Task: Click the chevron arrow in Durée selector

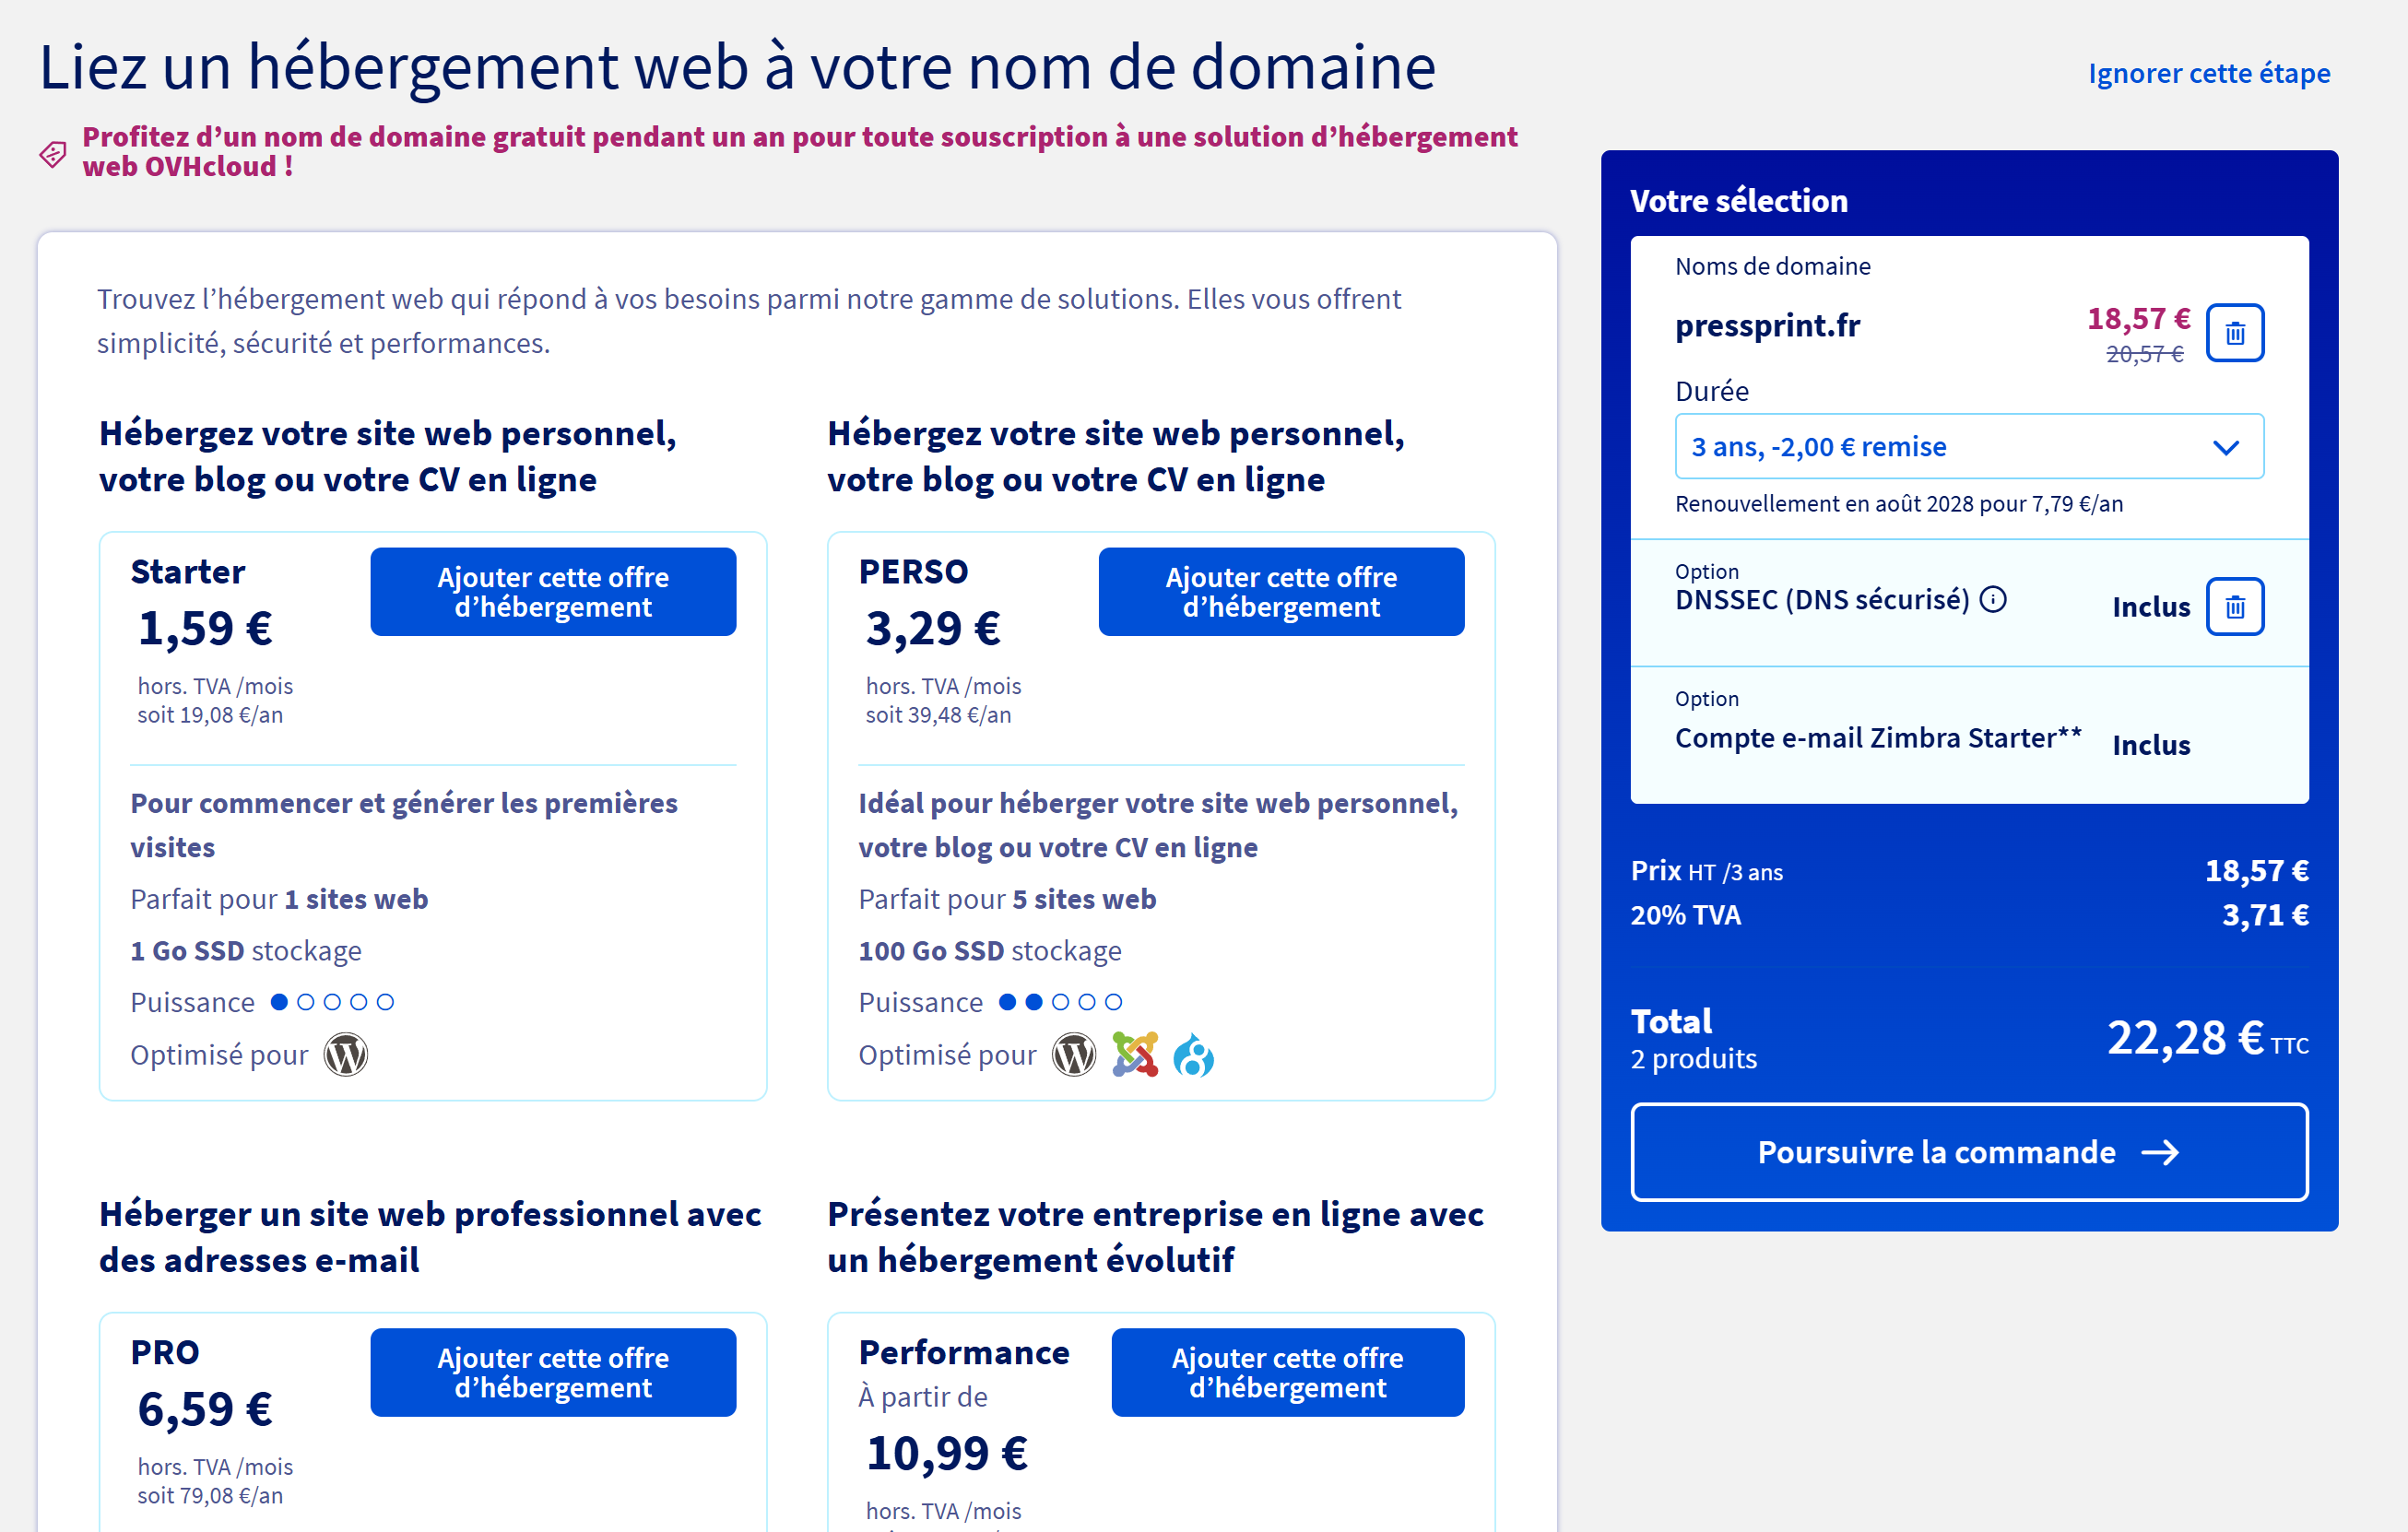Action: click(2226, 447)
